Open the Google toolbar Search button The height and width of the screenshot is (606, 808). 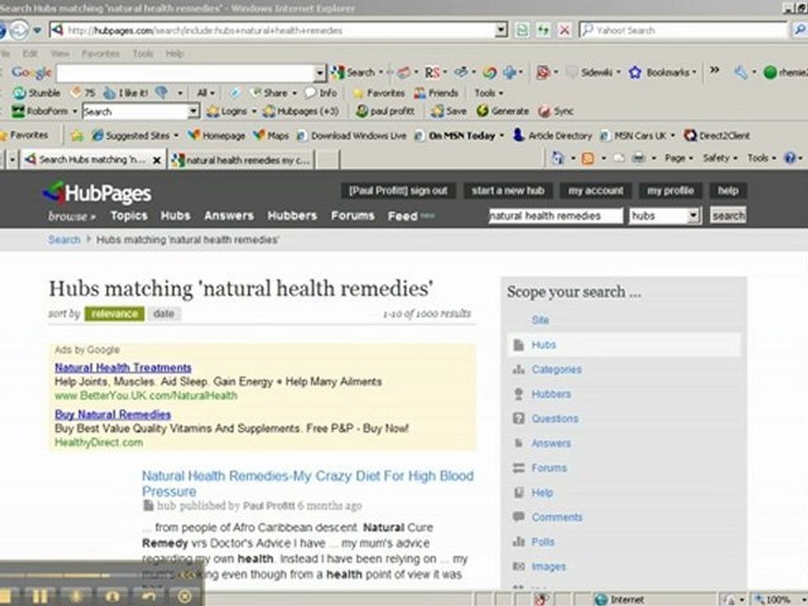[x=353, y=72]
